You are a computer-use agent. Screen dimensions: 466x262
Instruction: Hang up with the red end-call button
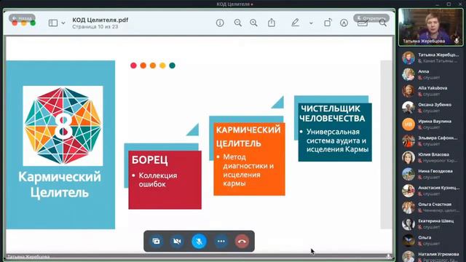coord(242,241)
